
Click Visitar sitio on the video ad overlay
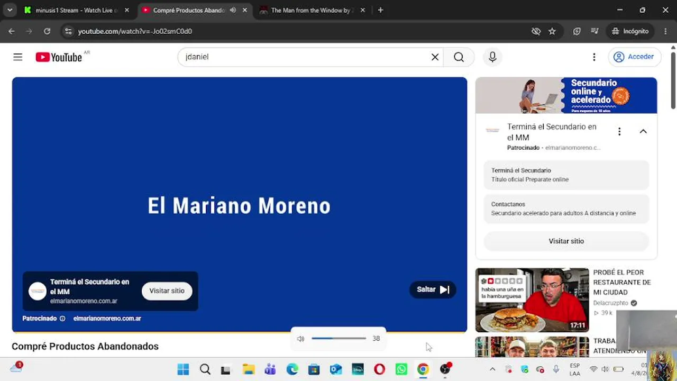167,291
